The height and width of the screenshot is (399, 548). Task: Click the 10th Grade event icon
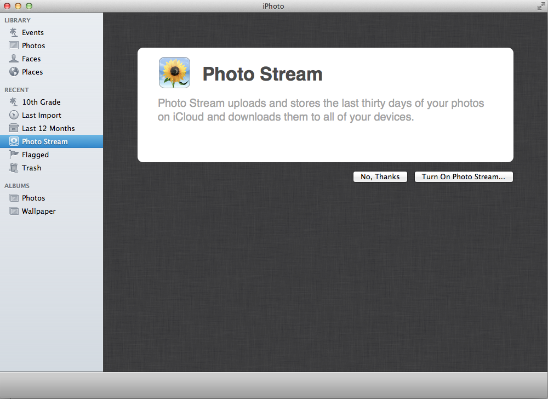click(14, 102)
